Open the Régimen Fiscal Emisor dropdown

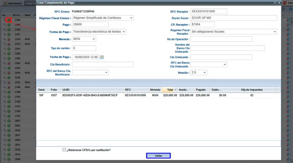103,18
